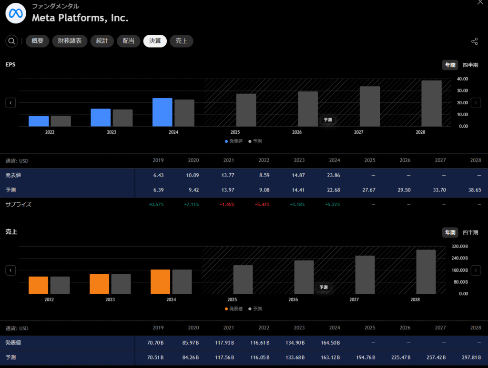Click the revenue forecast 194.76 B

(x=366, y=358)
